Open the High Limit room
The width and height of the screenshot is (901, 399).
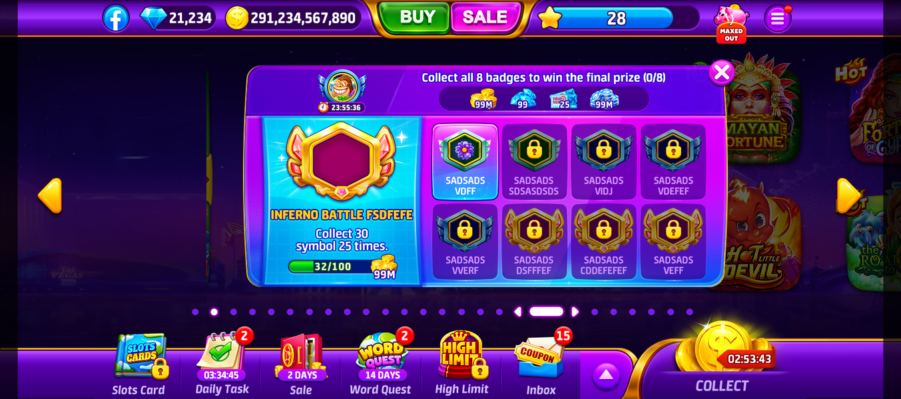(x=461, y=363)
